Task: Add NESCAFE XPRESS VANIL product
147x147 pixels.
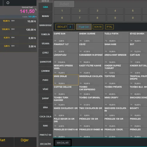Action: click(x=66, y=69)
